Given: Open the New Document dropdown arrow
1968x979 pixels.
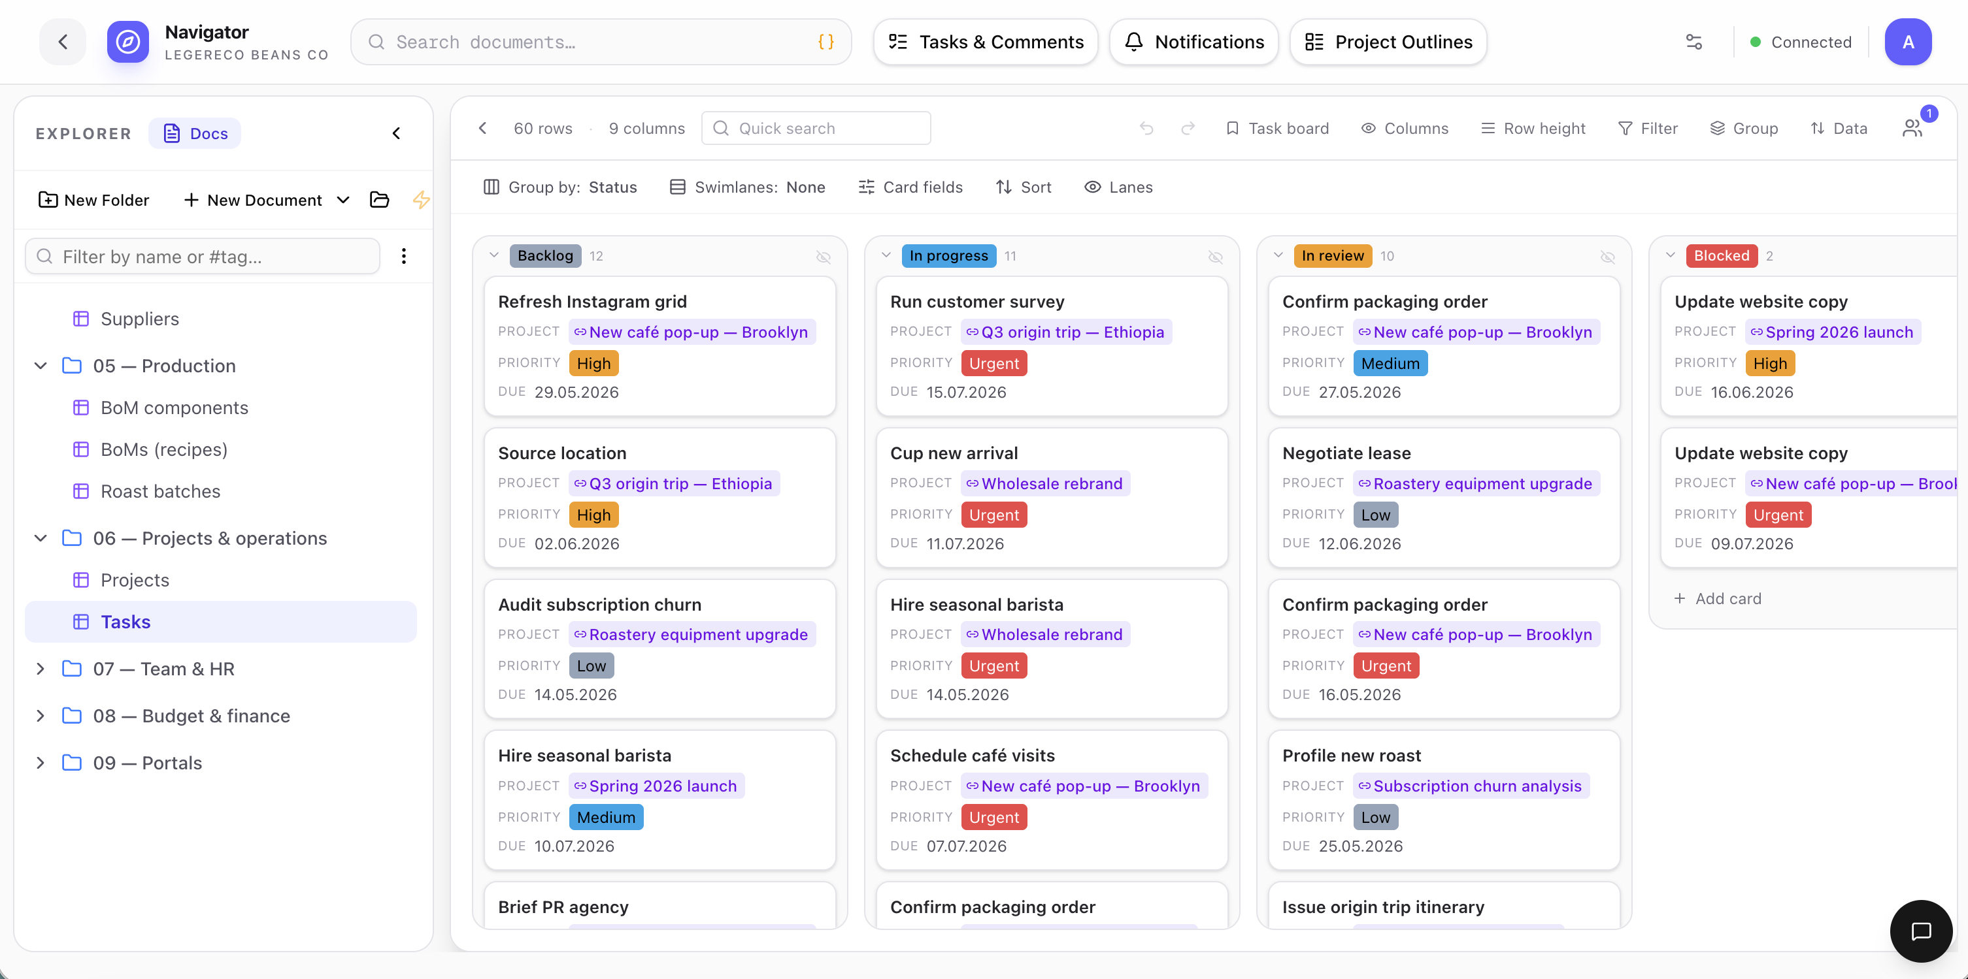Looking at the screenshot, I should (x=343, y=200).
